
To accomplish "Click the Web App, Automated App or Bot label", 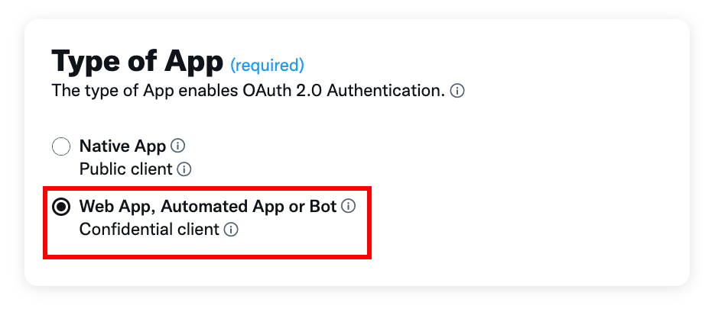I will [x=208, y=207].
